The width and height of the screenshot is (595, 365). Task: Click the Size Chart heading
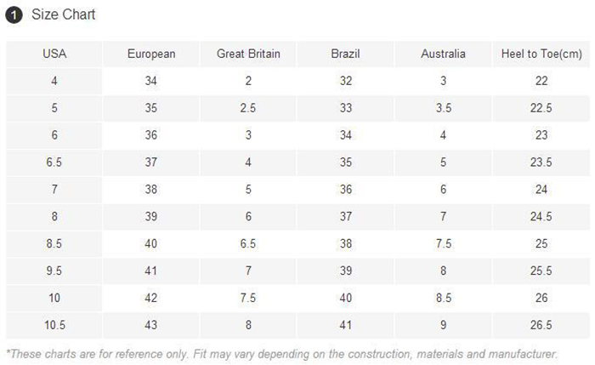[x=64, y=14]
